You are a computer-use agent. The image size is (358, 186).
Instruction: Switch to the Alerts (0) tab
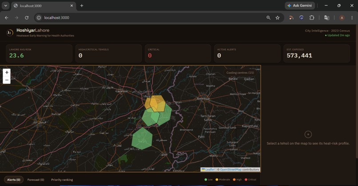click(14, 180)
